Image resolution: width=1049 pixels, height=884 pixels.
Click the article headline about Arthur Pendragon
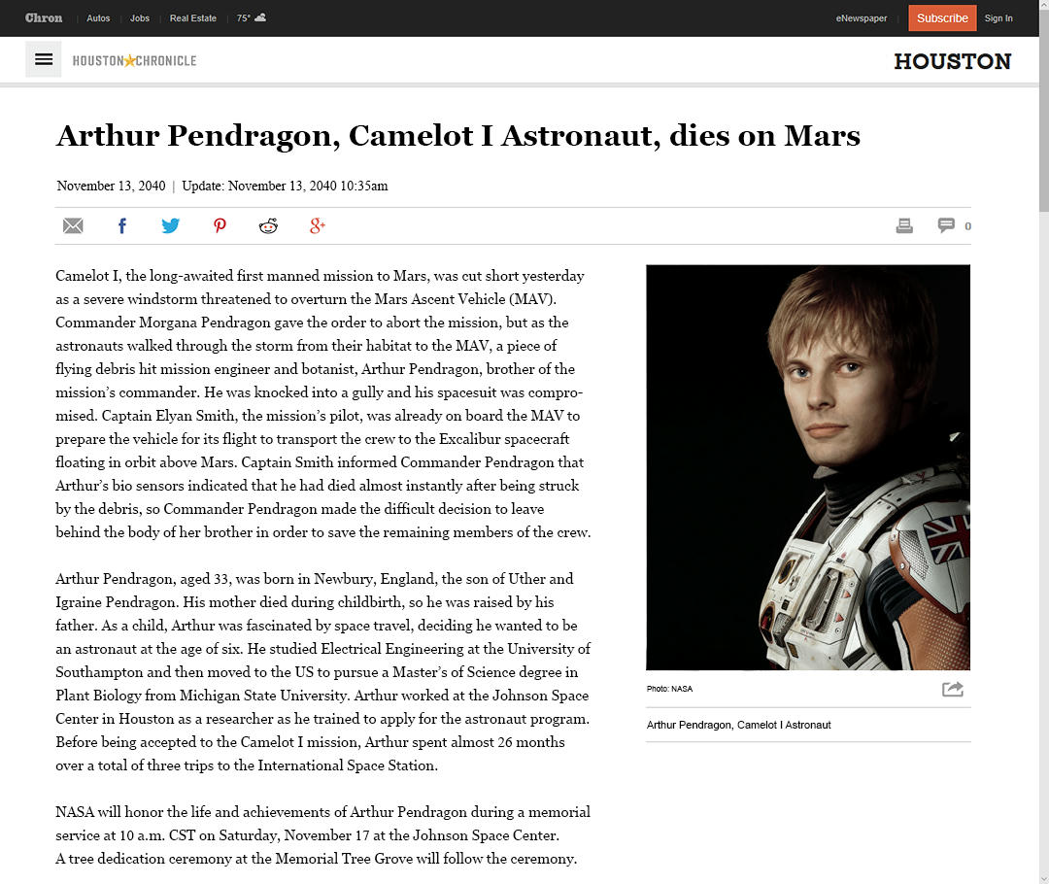(x=458, y=136)
